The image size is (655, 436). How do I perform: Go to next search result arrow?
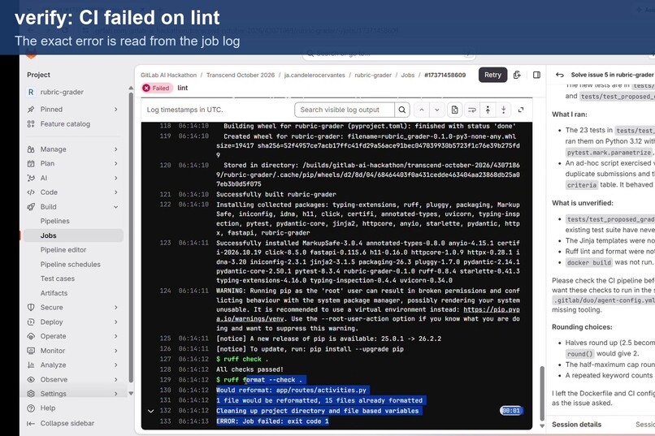coord(437,110)
